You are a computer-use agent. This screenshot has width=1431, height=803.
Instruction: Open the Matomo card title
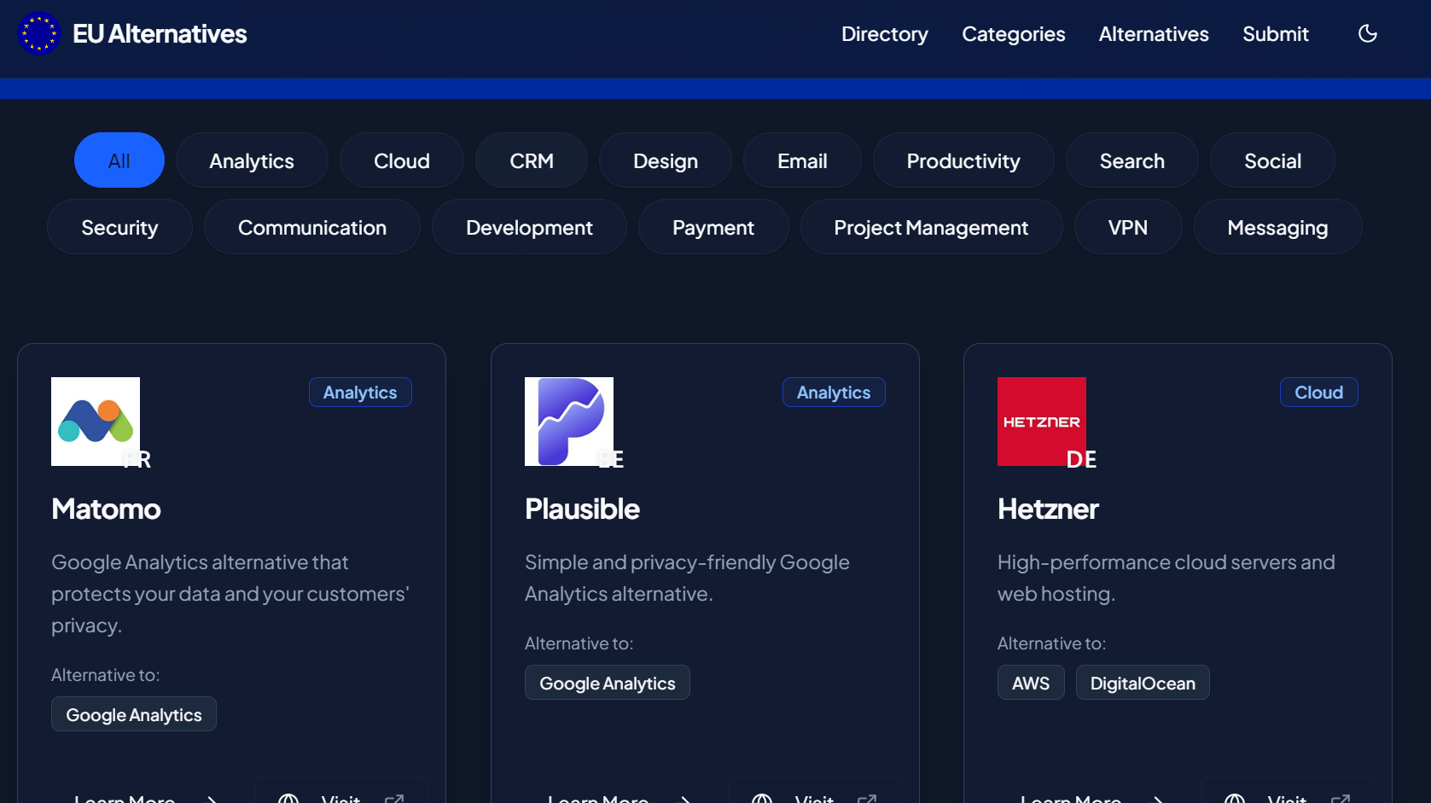(106, 509)
